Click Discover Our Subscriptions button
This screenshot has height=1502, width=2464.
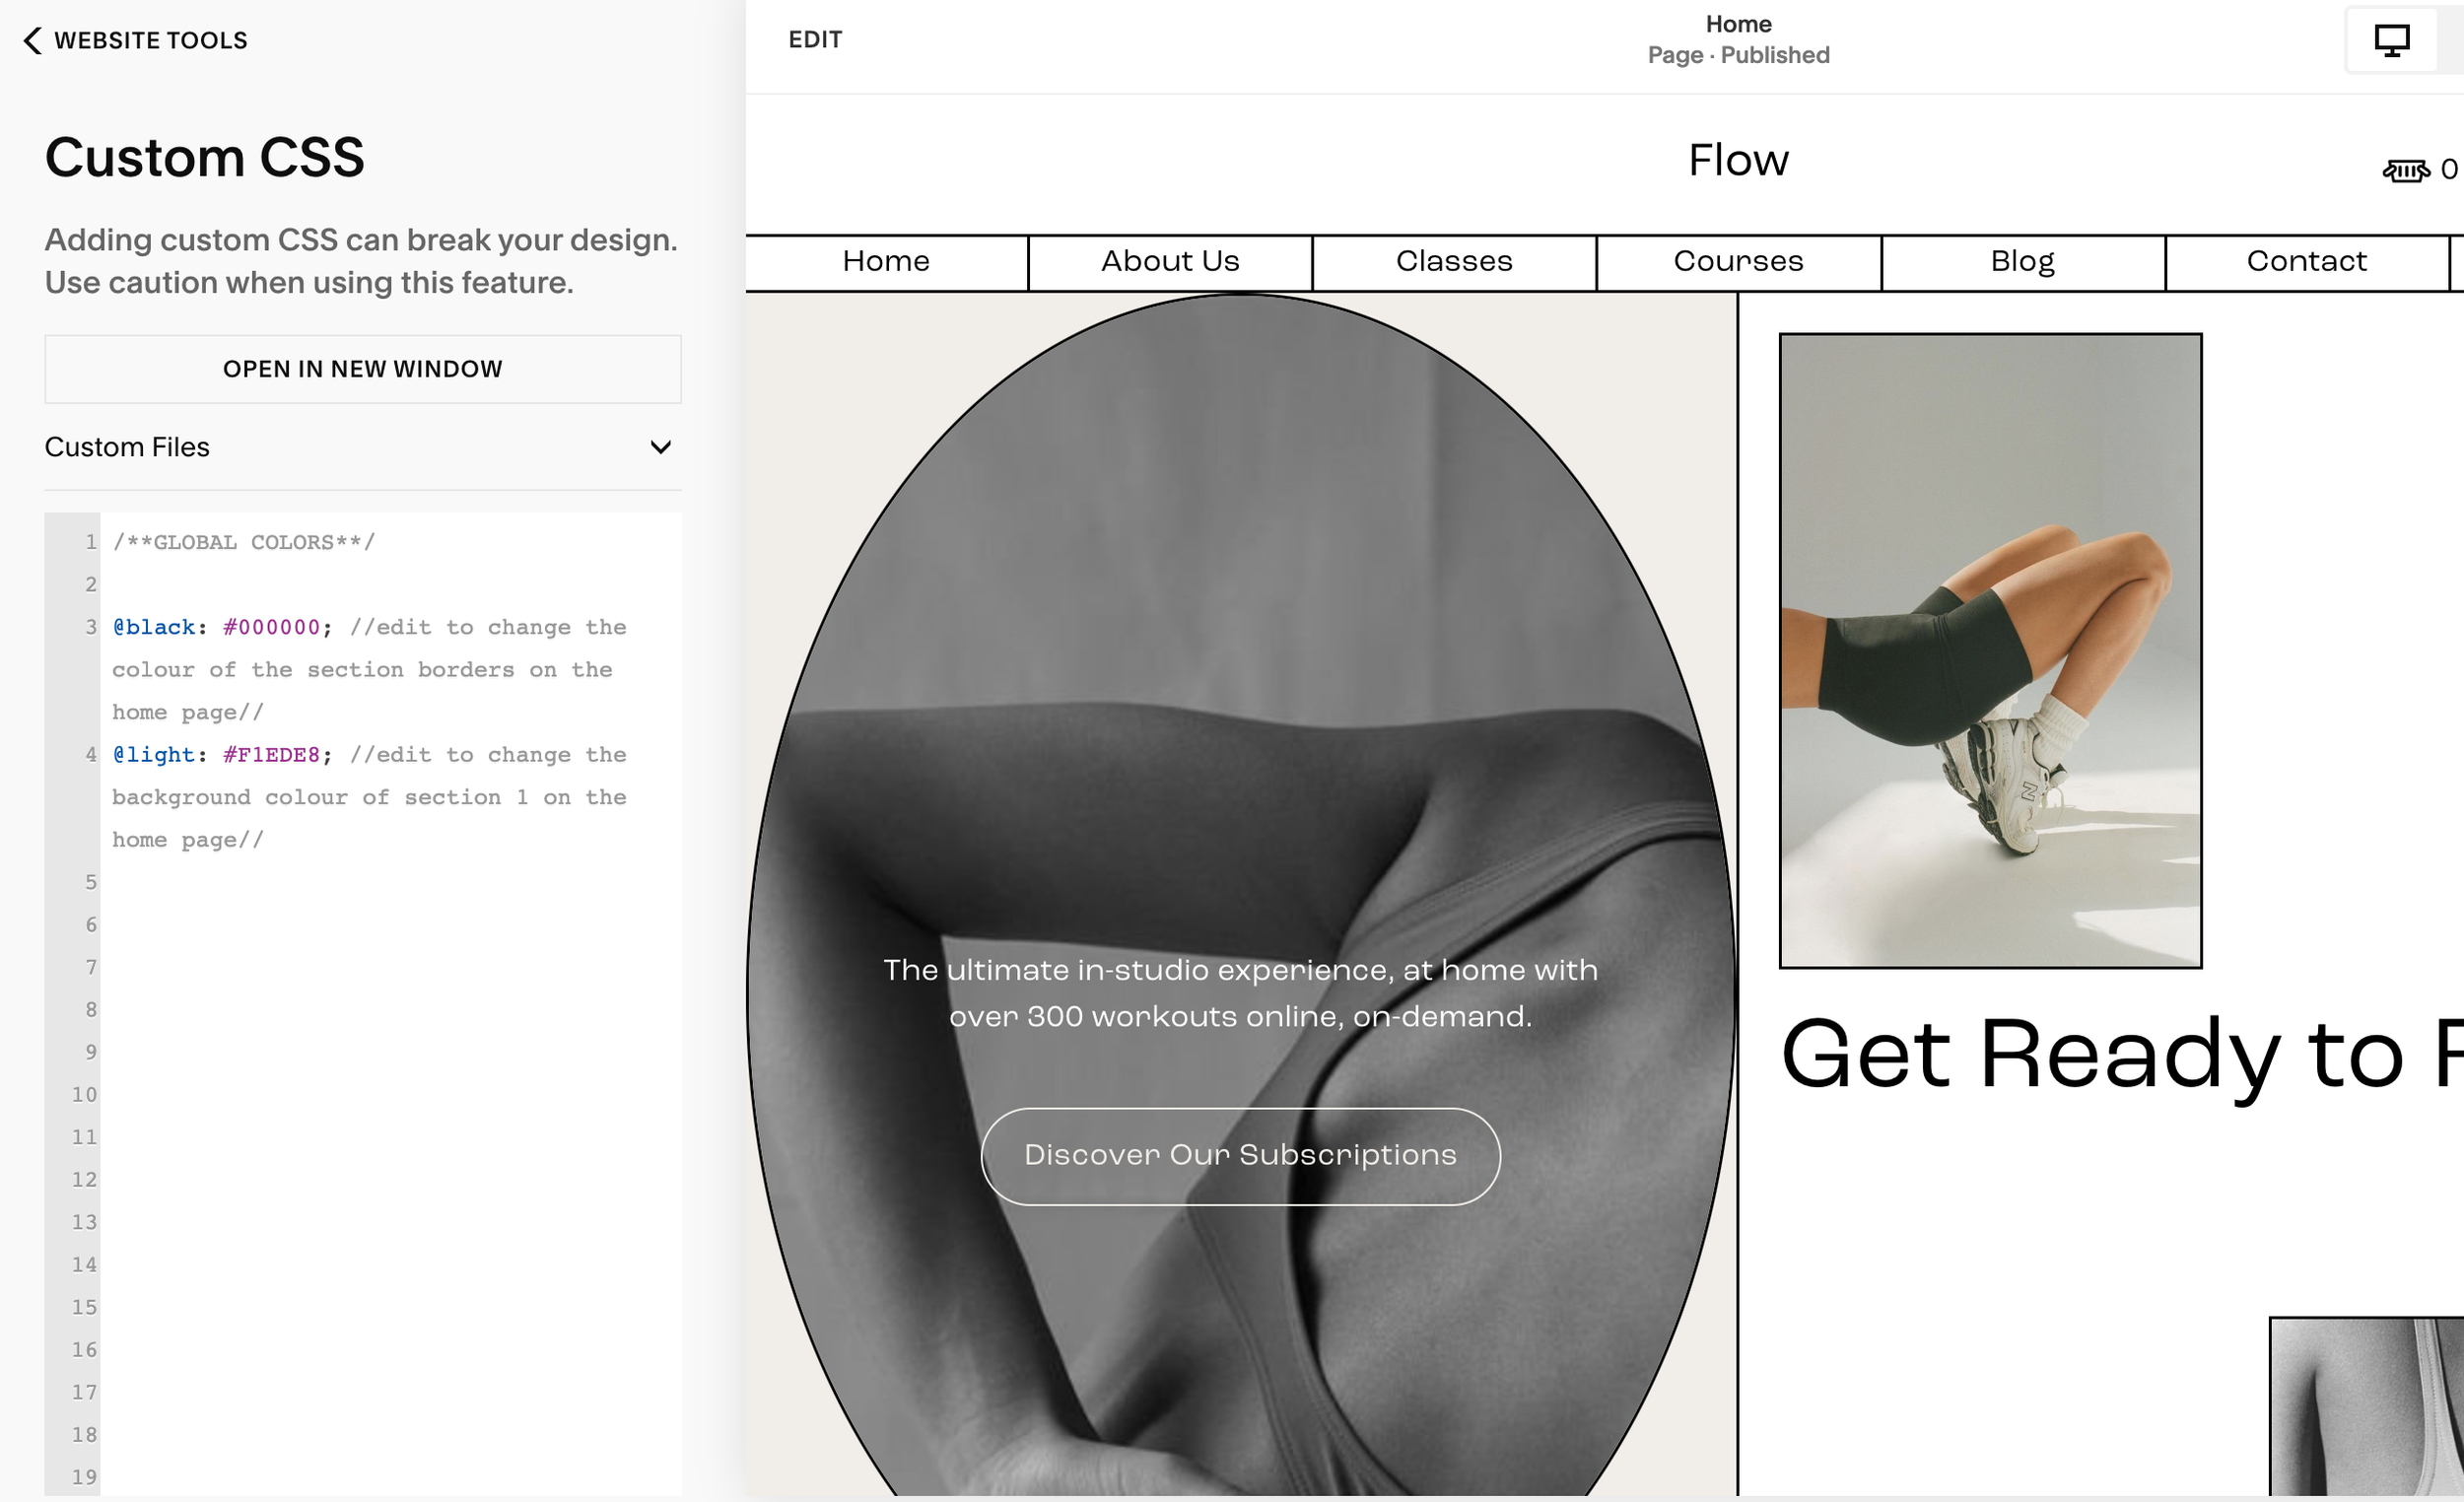pyautogui.click(x=1240, y=1156)
